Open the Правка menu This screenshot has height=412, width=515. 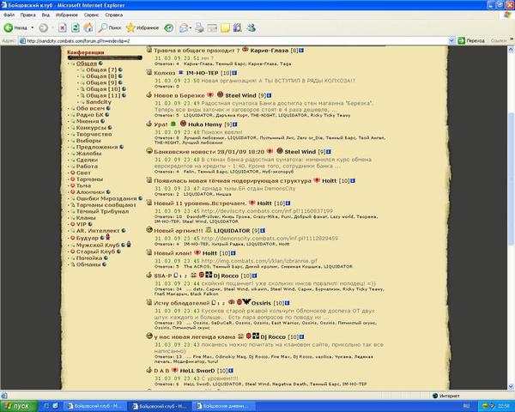coord(28,15)
